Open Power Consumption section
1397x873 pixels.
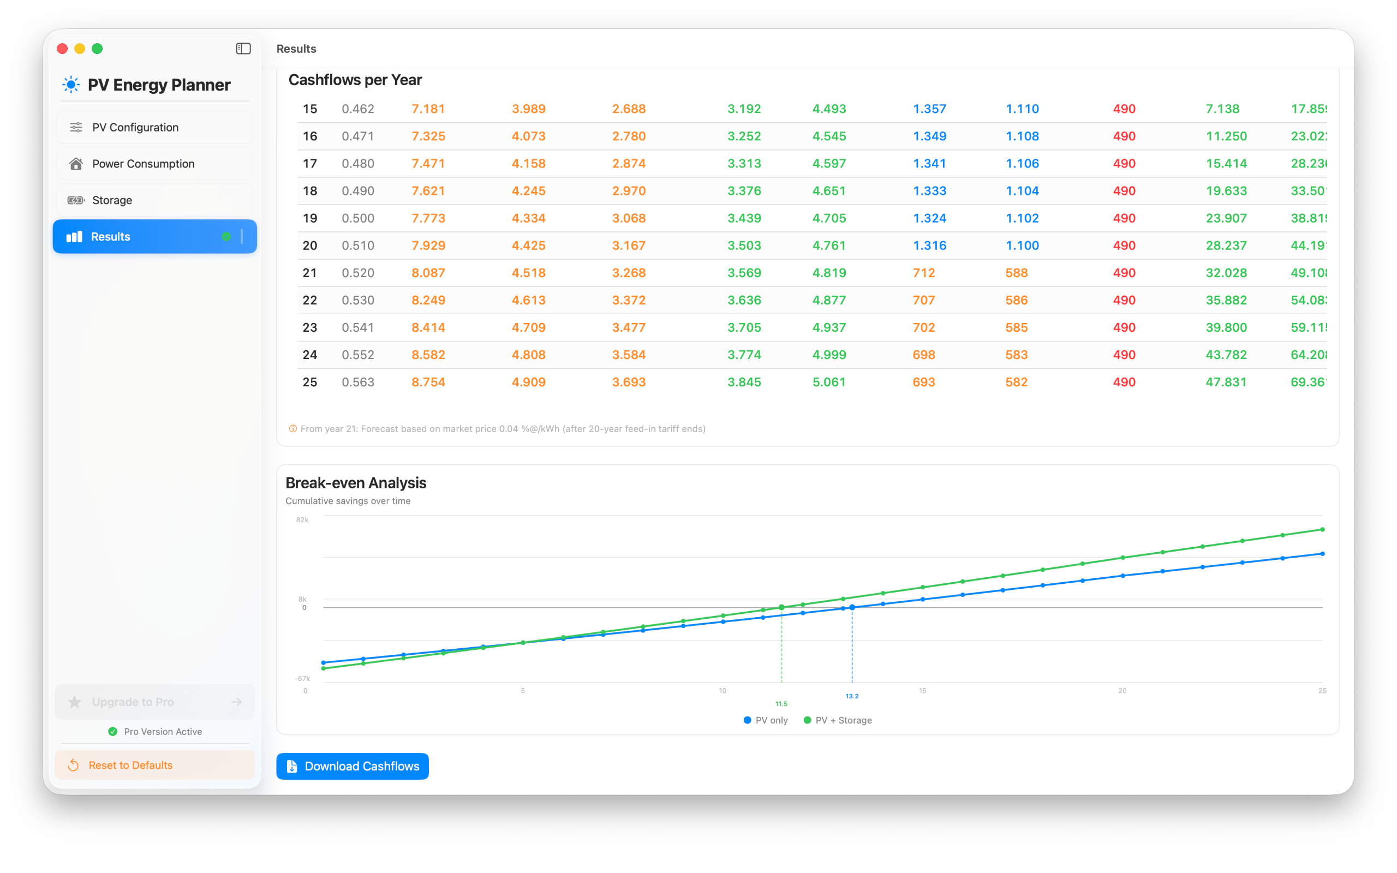(155, 163)
